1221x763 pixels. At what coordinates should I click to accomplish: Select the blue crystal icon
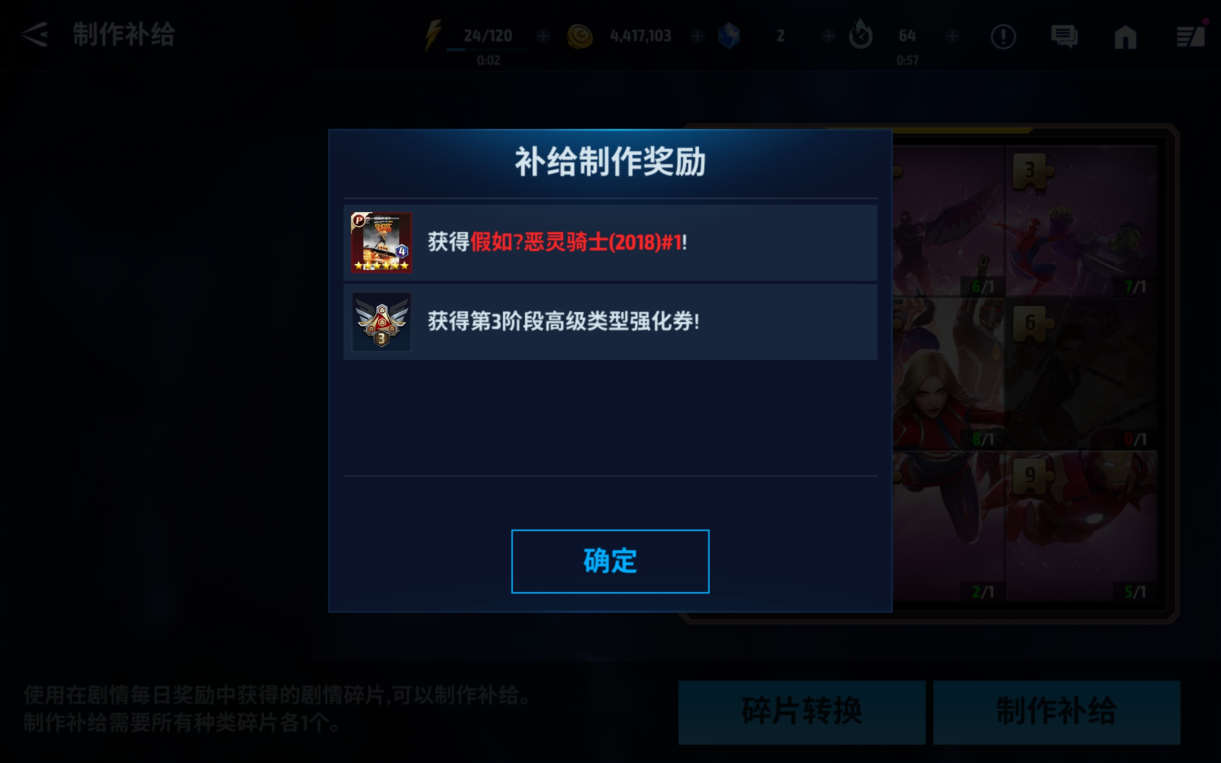[729, 36]
